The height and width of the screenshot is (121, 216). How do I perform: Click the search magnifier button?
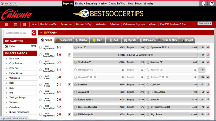34,33
